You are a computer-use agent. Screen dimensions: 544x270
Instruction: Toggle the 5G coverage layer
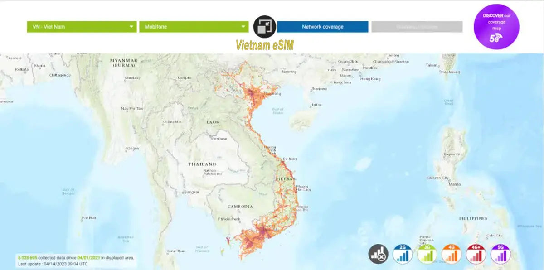500,255
